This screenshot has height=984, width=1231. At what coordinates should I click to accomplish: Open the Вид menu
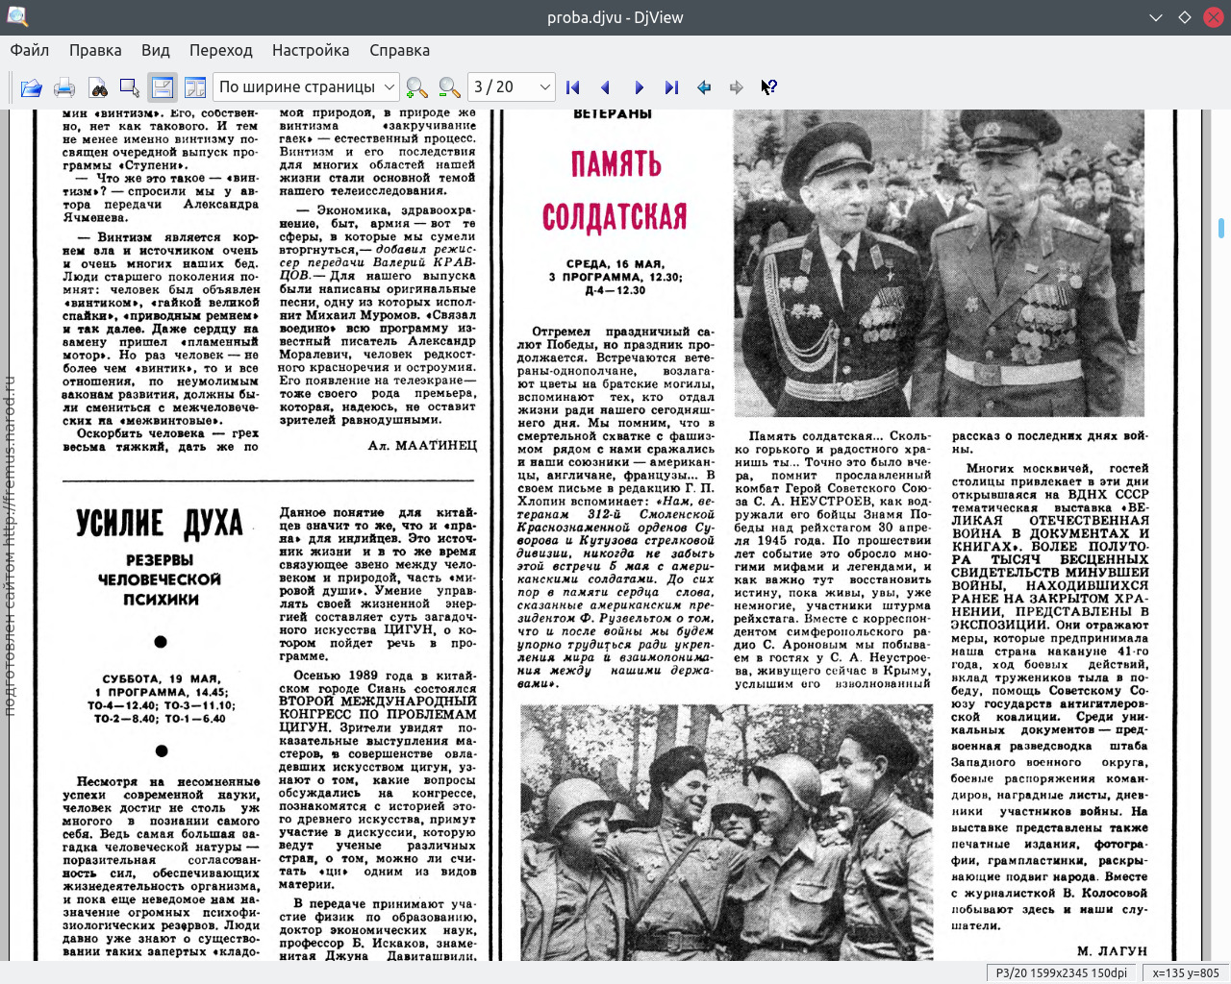click(156, 50)
